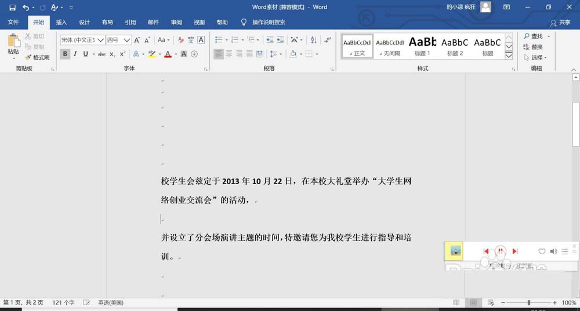The image size is (580, 311).
Task: Toggle Bold formatting button
Action: (x=65, y=54)
